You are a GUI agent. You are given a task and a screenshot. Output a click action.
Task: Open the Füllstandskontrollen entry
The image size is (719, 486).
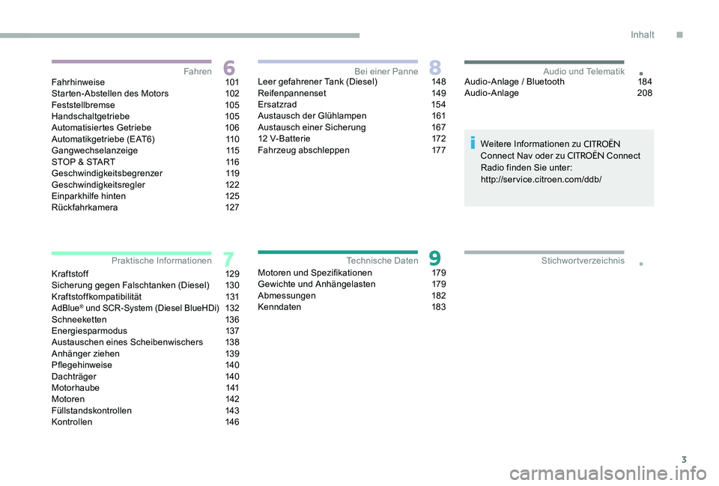pyautogui.click(x=145, y=411)
